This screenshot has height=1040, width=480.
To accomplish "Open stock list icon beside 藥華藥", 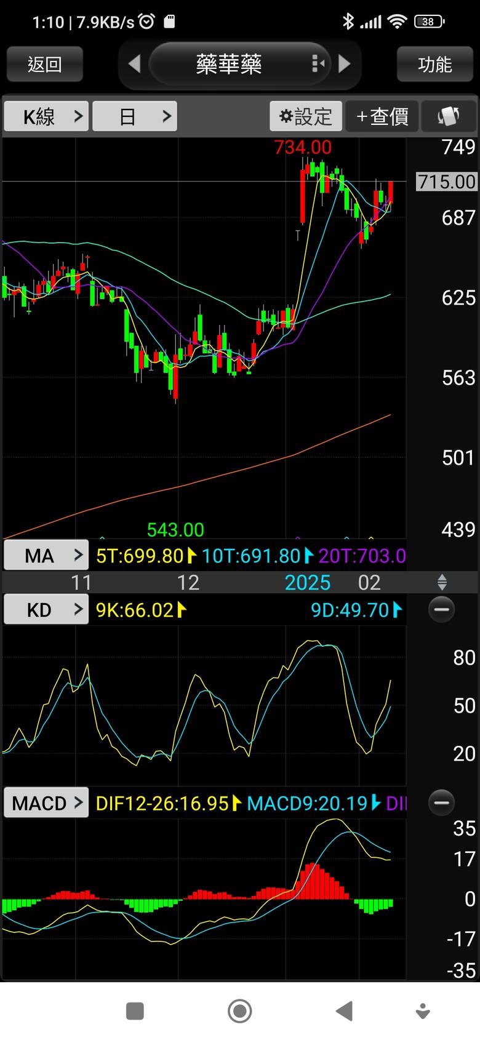I will point(318,63).
